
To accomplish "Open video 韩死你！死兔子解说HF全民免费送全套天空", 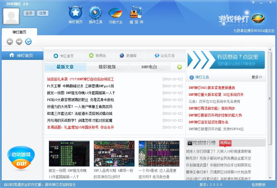I will click(218, 158).
